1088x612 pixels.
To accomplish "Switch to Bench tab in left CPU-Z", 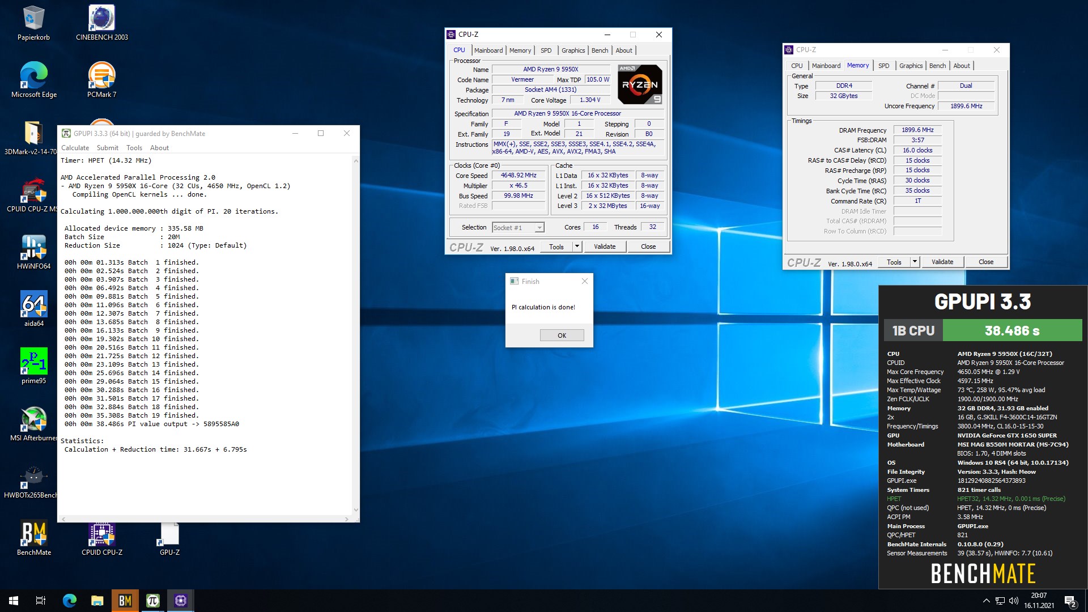I will pyautogui.click(x=600, y=50).
